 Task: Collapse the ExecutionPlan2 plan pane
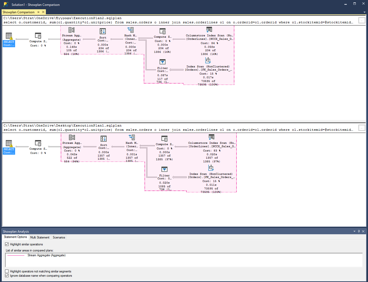[362, 20]
